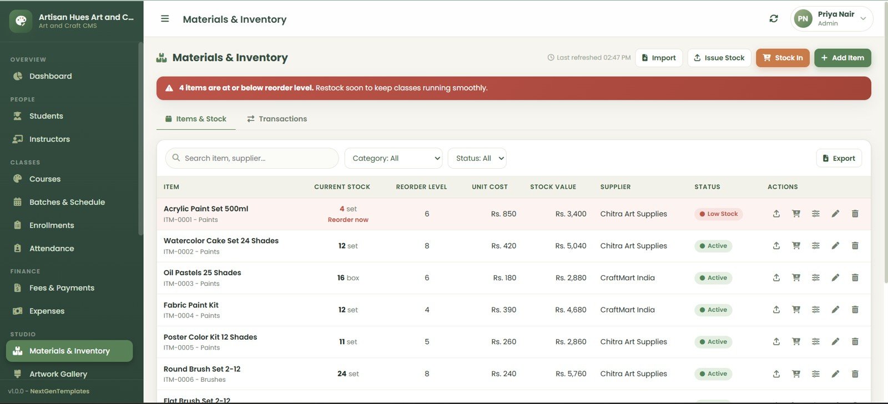Select Materials & Inventory in sidebar

coord(69,351)
